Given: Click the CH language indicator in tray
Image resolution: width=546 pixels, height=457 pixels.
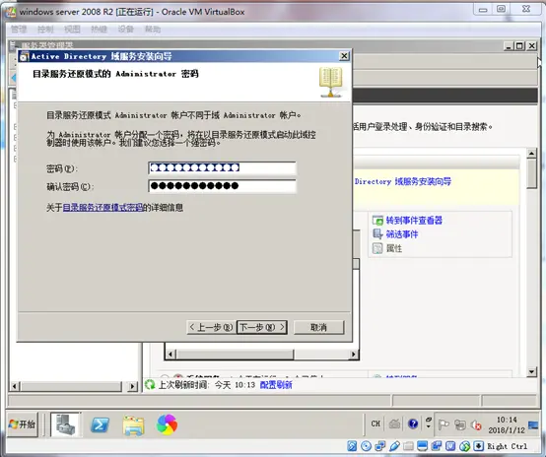Looking at the screenshot, I should 375,424.
